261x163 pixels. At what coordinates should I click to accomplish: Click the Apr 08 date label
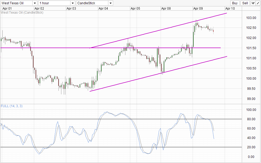(166, 9)
